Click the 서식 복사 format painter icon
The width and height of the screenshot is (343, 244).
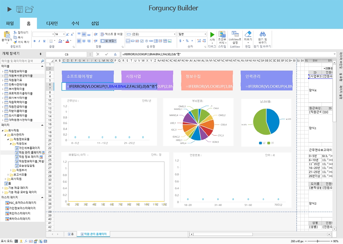15,42
